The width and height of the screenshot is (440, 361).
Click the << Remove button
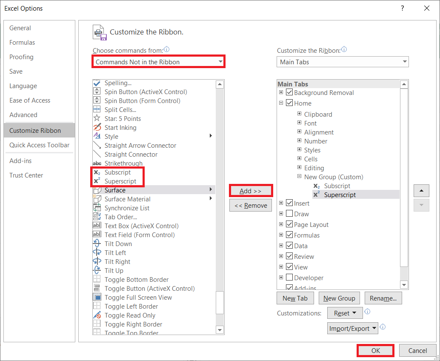pyautogui.click(x=251, y=206)
